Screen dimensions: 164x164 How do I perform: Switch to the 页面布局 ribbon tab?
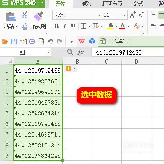pyautogui.click(x=112, y=4)
